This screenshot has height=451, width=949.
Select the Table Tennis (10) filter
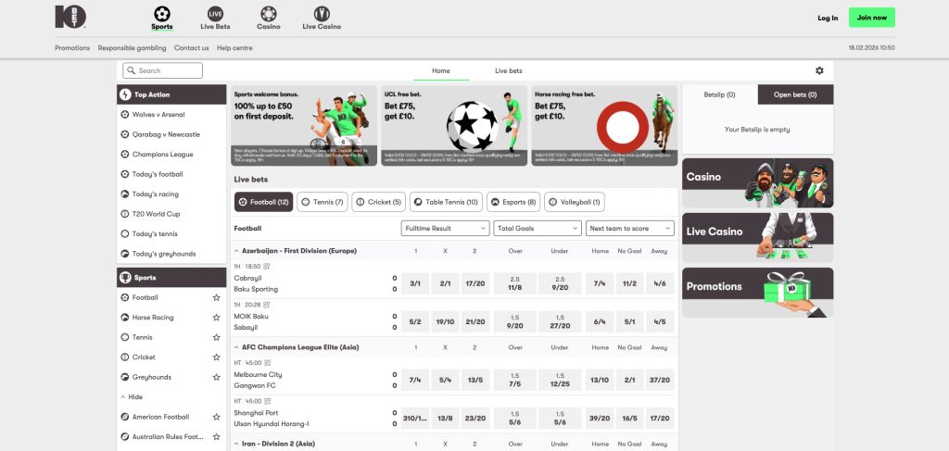click(x=446, y=202)
